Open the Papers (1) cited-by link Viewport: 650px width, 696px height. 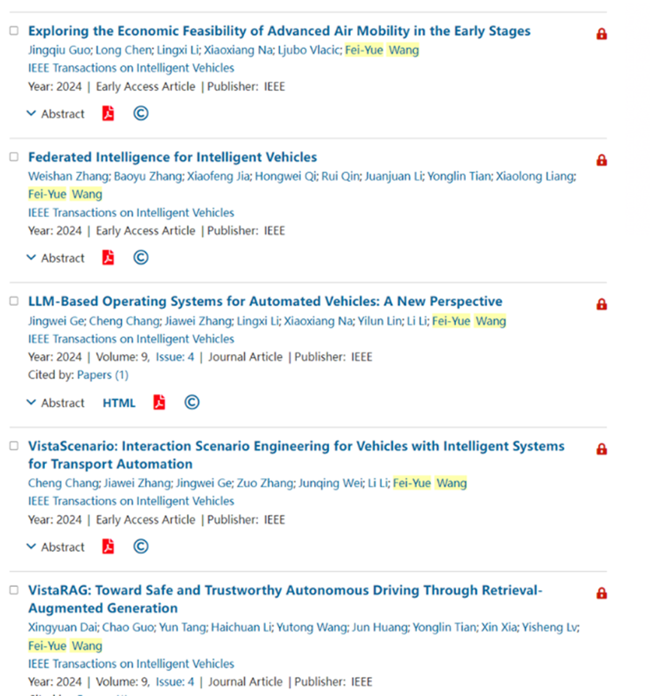[x=102, y=374]
